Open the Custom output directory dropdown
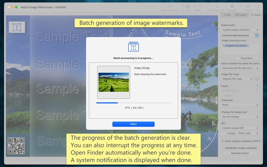The width and height of the screenshot is (267, 167). tap(240, 30)
